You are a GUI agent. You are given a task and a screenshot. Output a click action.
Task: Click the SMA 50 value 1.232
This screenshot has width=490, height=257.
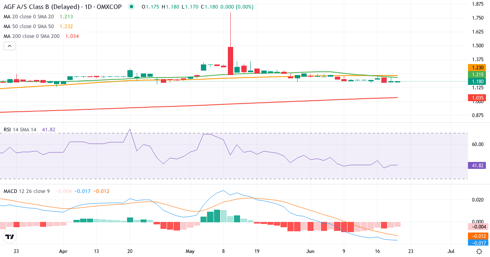point(67,27)
